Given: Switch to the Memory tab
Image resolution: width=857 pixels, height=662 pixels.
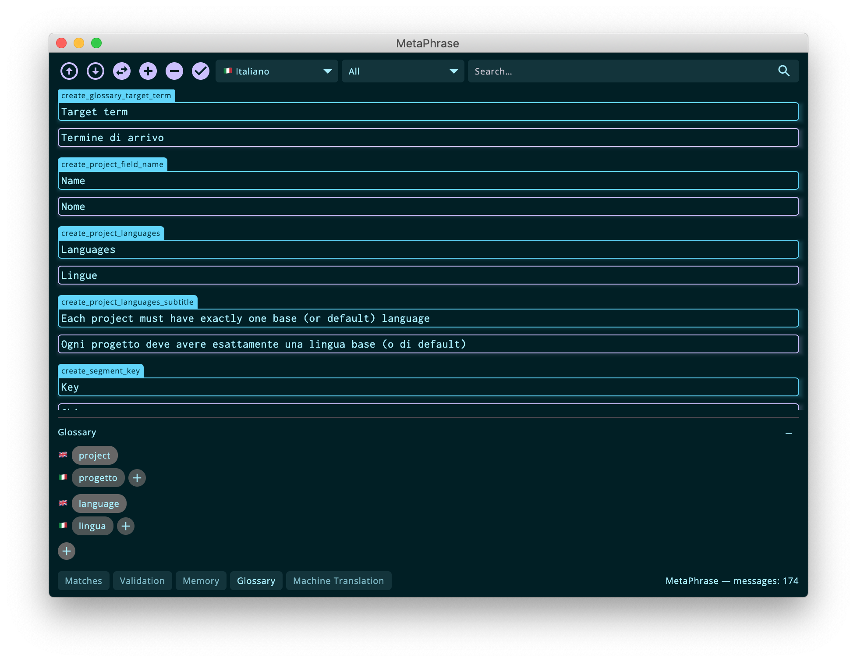Looking at the screenshot, I should point(201,581).
